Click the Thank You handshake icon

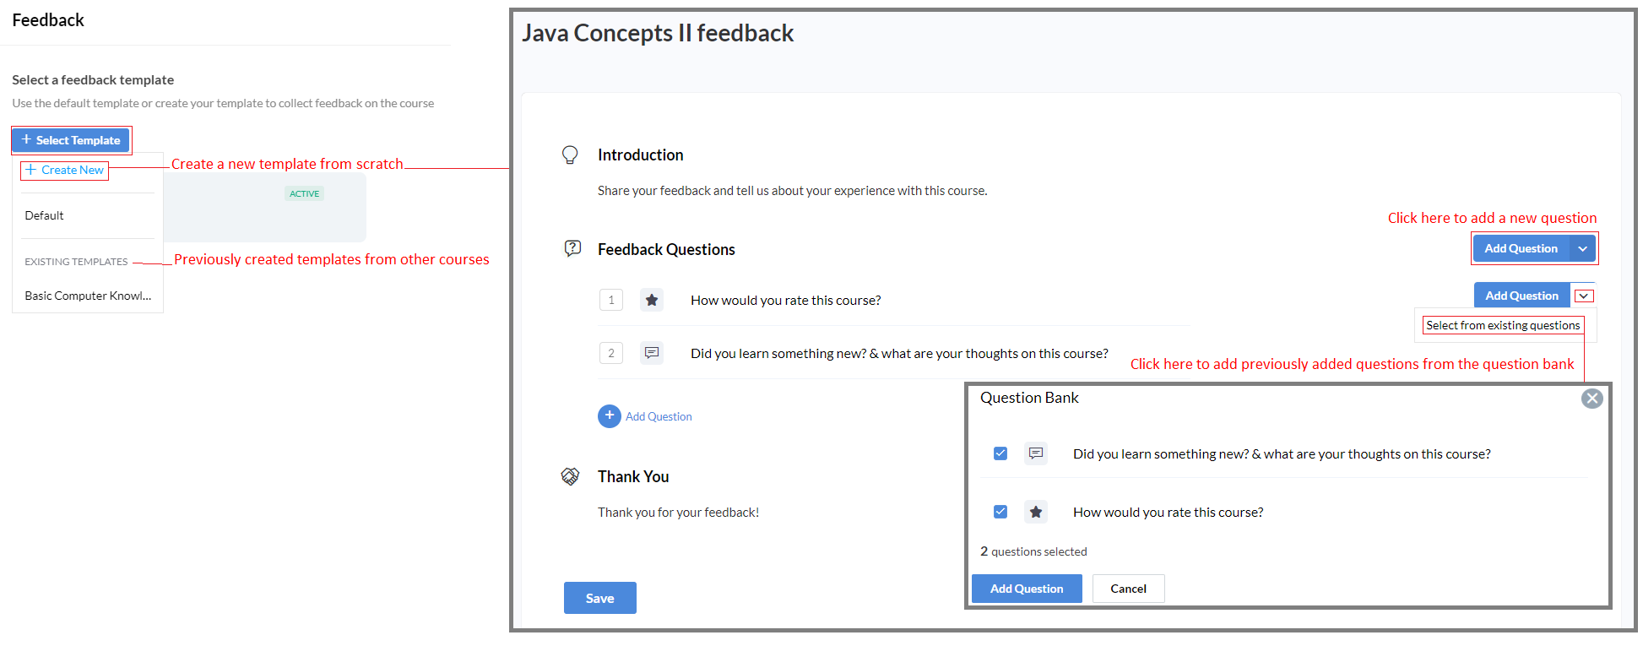[x=571, y=476]
